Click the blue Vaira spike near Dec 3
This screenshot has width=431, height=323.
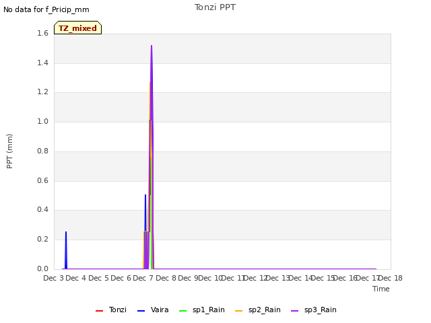[66, 250]
